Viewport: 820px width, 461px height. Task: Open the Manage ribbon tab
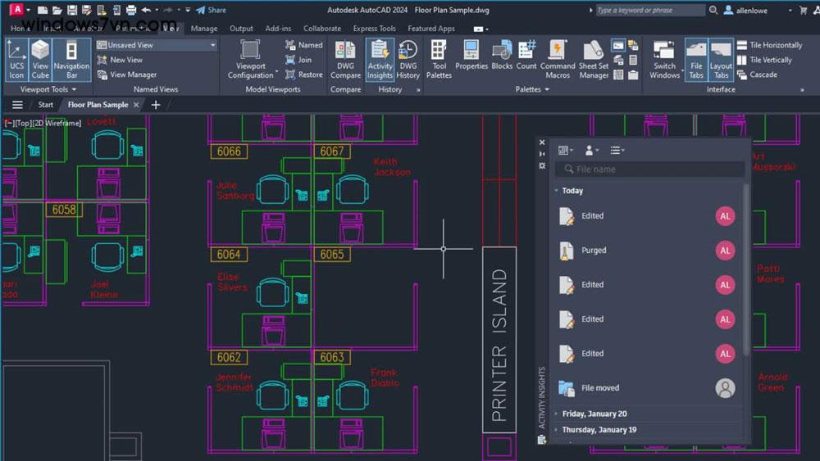[204, 29]
